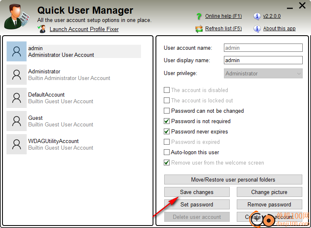Image resolution: width=311 pixels, height=228 pixels.
Task: Select 'DefaultAccount' name in the list
Action: click(46, 95)
